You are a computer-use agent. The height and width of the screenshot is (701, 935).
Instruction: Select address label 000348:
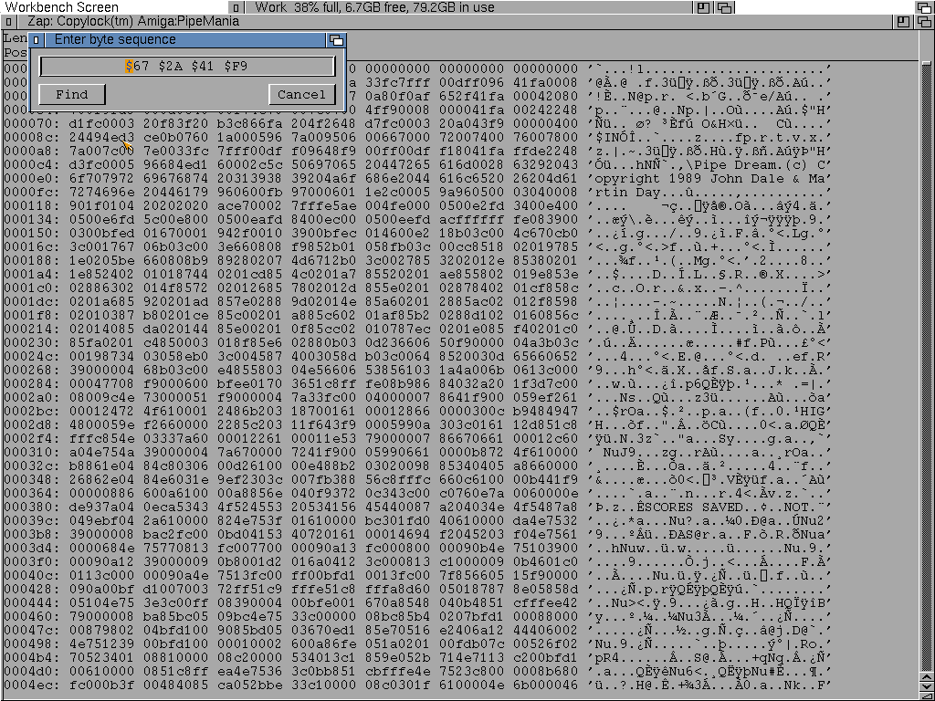tap(32, 480)
